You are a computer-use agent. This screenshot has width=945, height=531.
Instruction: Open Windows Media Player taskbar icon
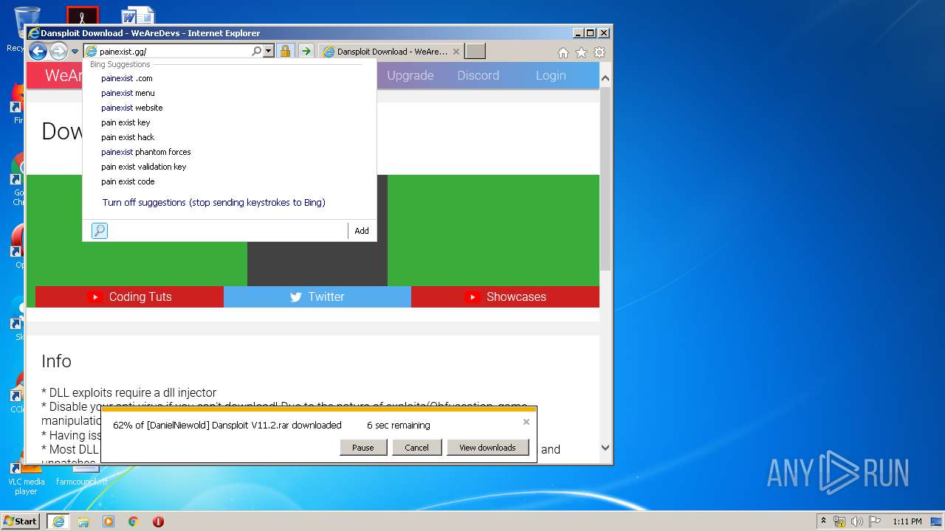pos(109,521)
